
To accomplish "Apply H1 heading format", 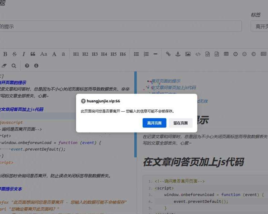I will (76, 54).
